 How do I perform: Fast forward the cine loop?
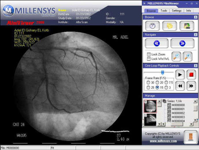tap(192, 86)
